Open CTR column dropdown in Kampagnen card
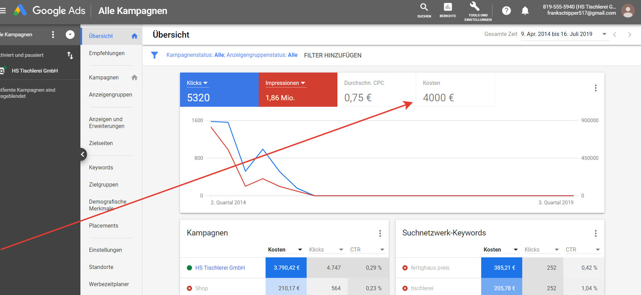 point(382,250)
